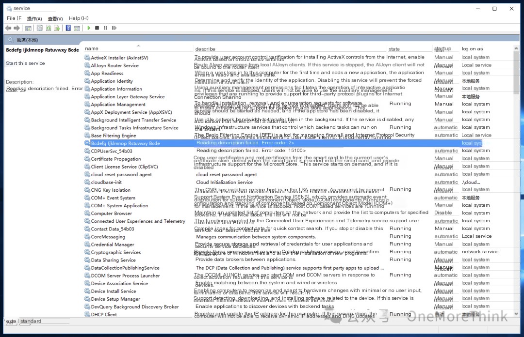The width and height of the screenshot is (524, 337).
Task: Click the Cloud Initialization Service description cell
Action: 224,183
